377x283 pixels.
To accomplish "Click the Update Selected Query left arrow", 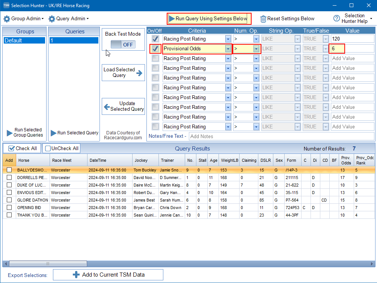I will [106, 107].
